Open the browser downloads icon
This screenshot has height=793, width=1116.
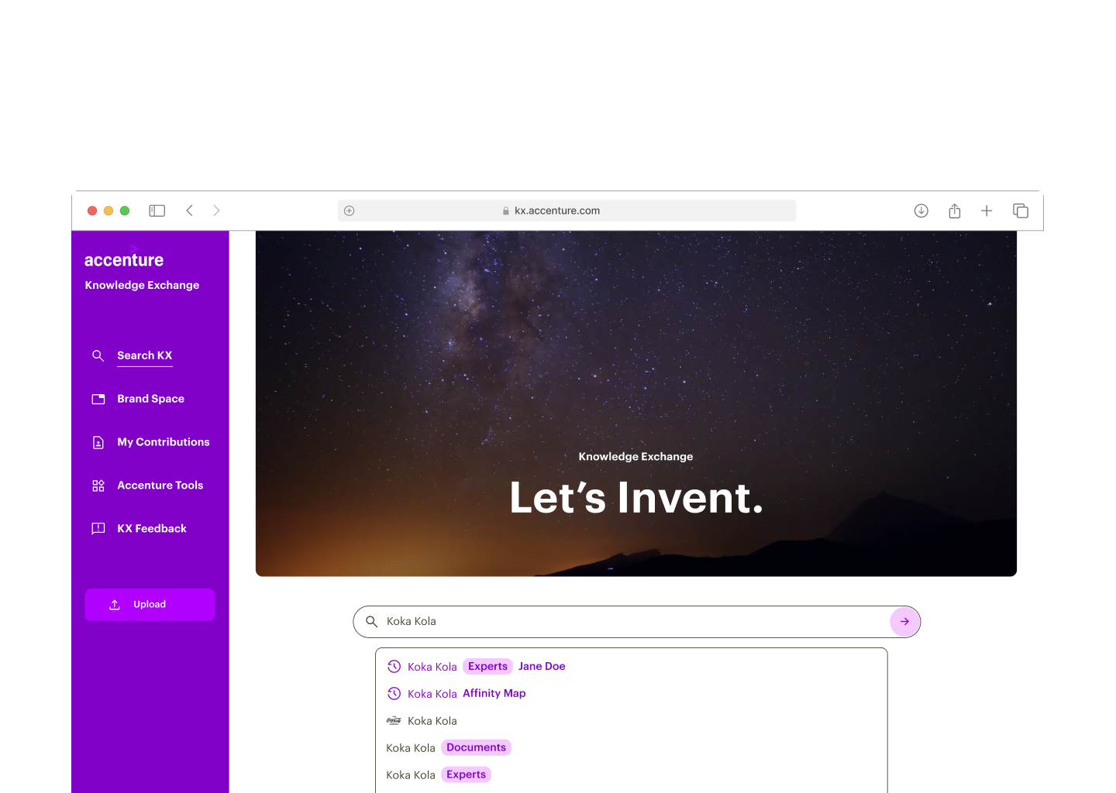[921, 211]
